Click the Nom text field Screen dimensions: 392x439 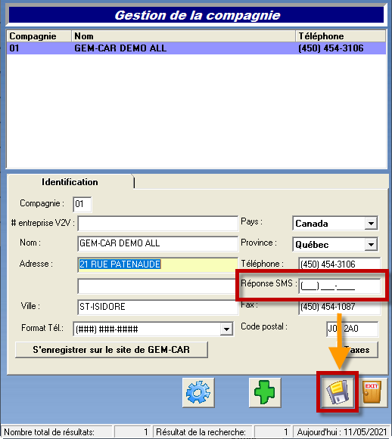(158, 243)
